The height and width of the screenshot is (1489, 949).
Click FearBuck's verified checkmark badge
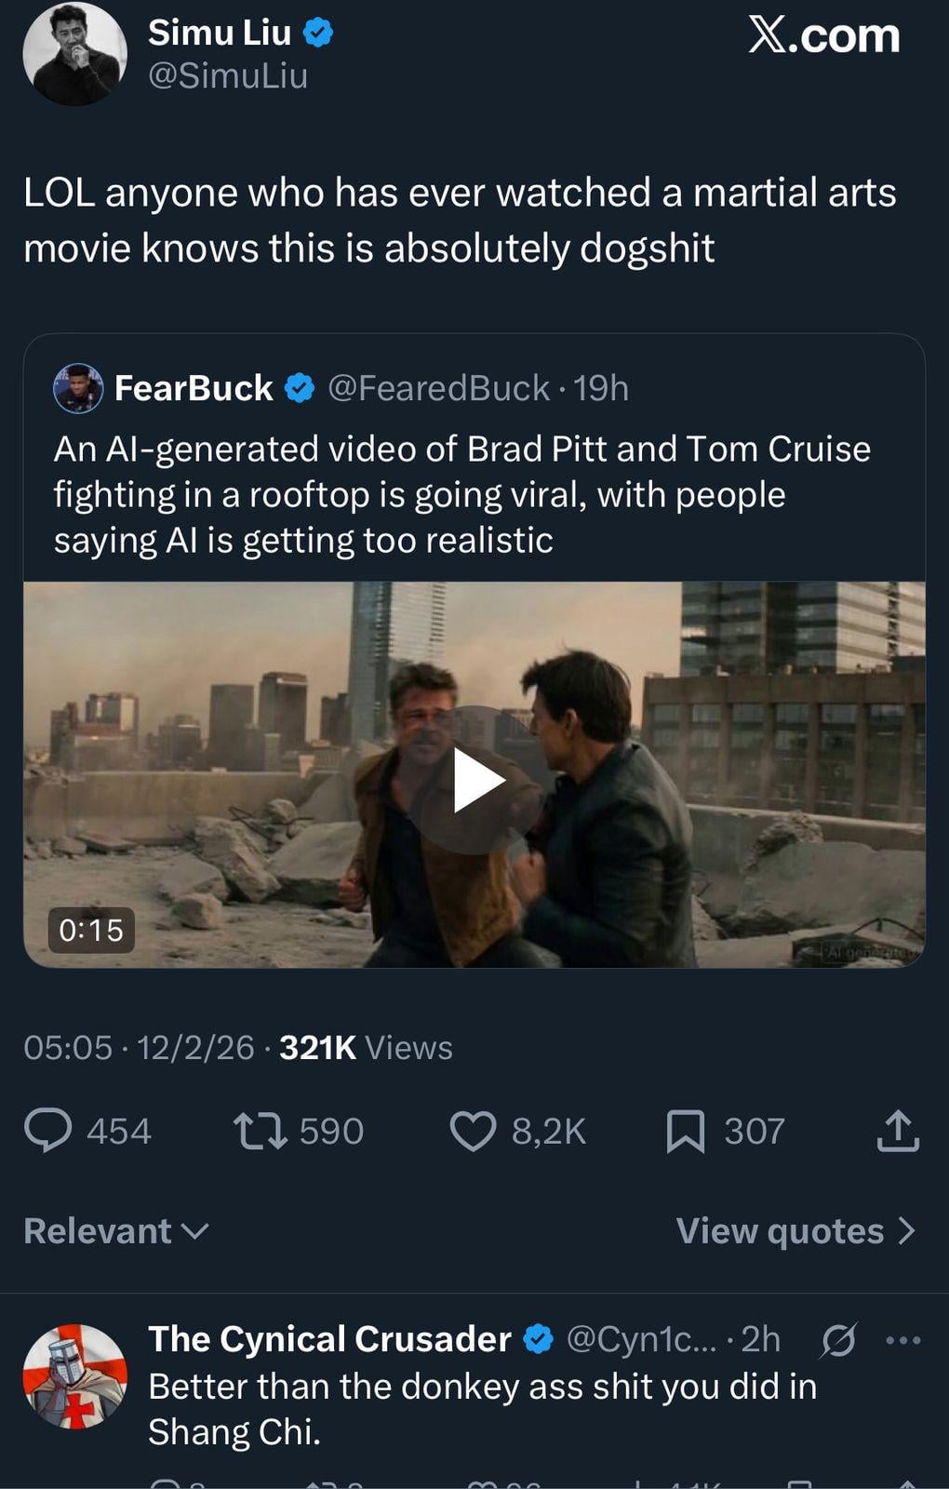pos(299,388)
